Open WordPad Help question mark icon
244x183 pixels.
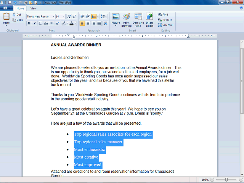click(241, 8)
